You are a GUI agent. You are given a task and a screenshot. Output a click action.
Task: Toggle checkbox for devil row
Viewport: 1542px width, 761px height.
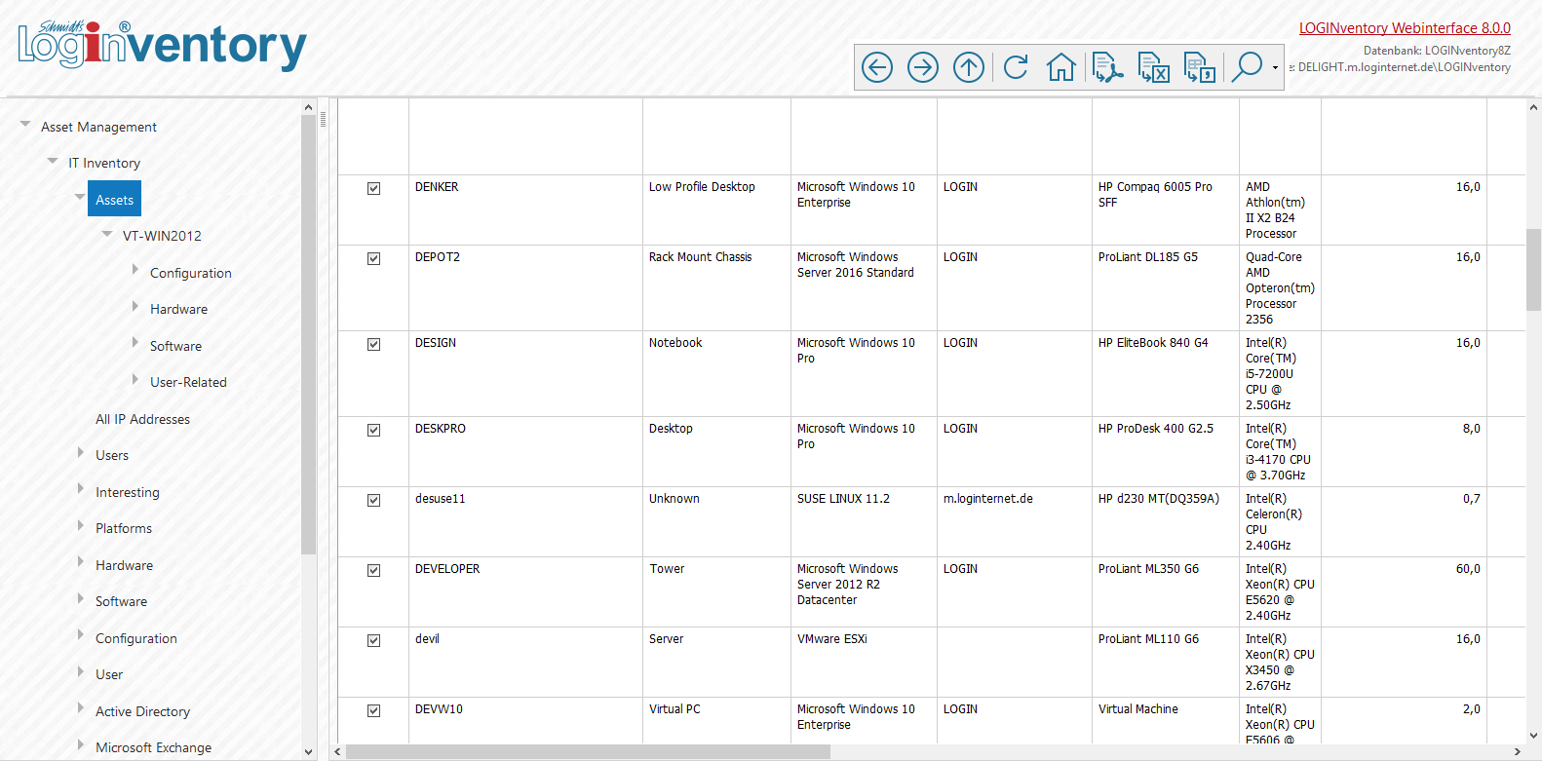click(373, 640)
